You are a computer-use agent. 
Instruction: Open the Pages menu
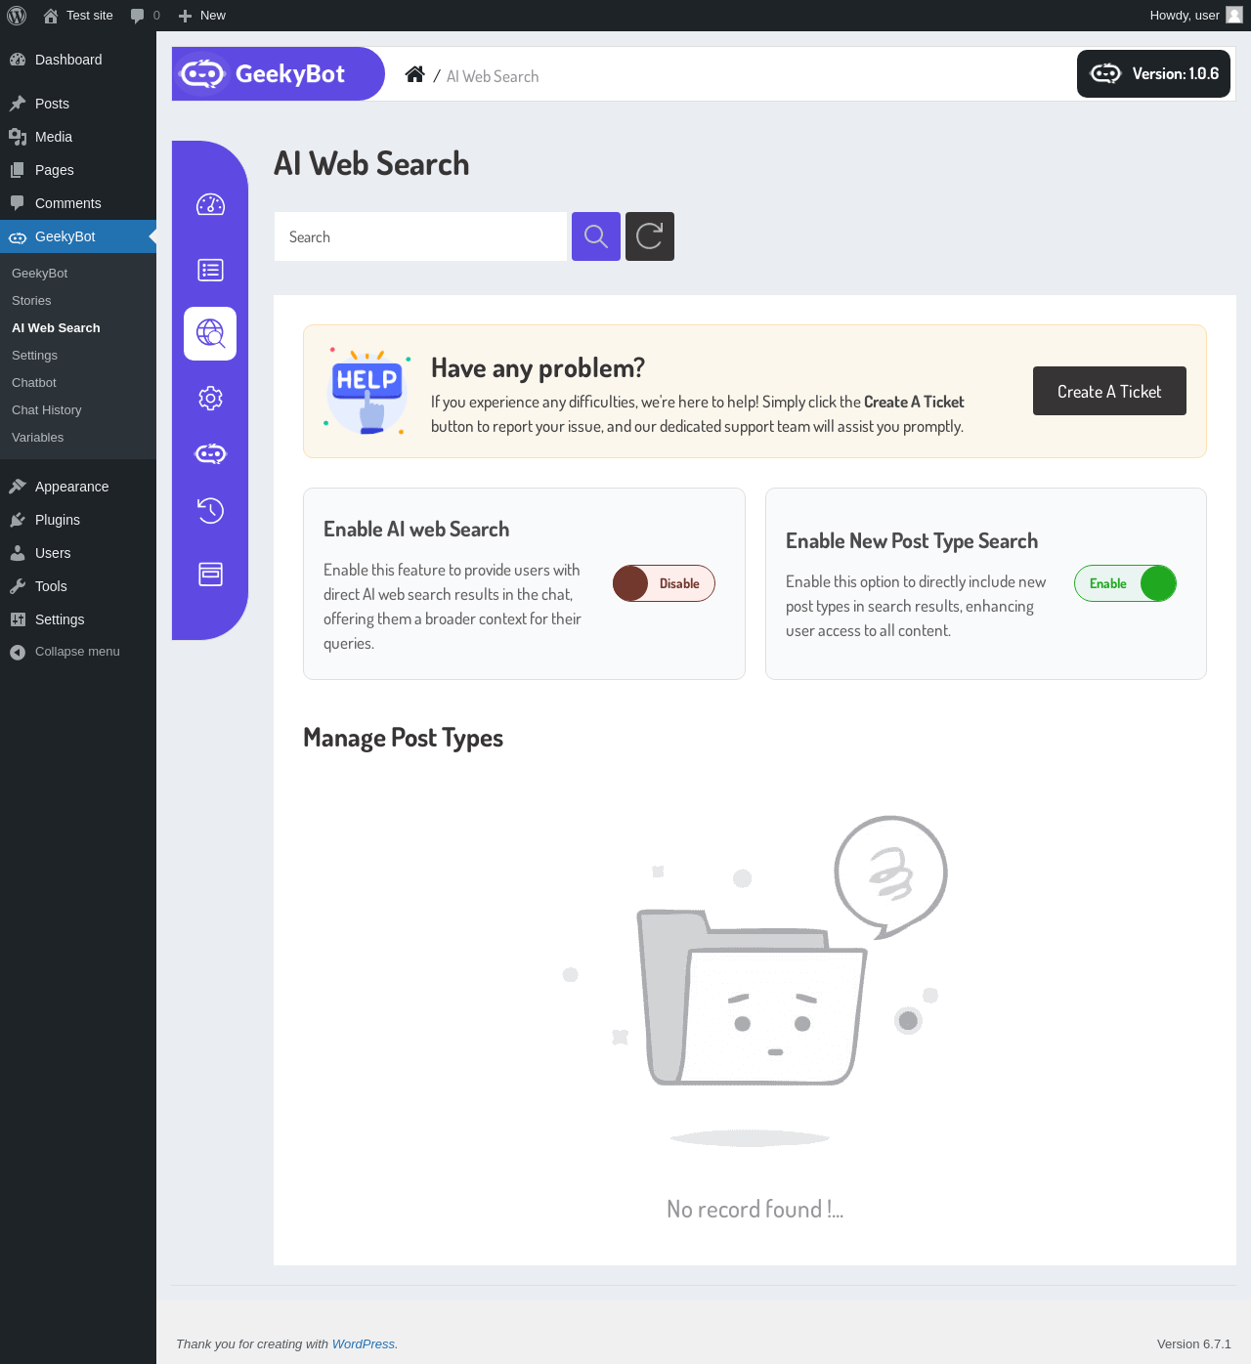coord(78,170)
